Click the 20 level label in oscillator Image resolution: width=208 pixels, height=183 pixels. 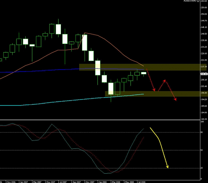coord(202,168)
